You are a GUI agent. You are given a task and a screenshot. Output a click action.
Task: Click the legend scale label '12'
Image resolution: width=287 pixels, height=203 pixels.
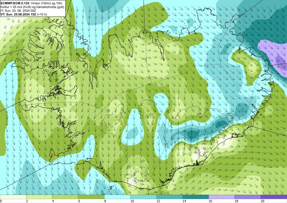[158, 201]
